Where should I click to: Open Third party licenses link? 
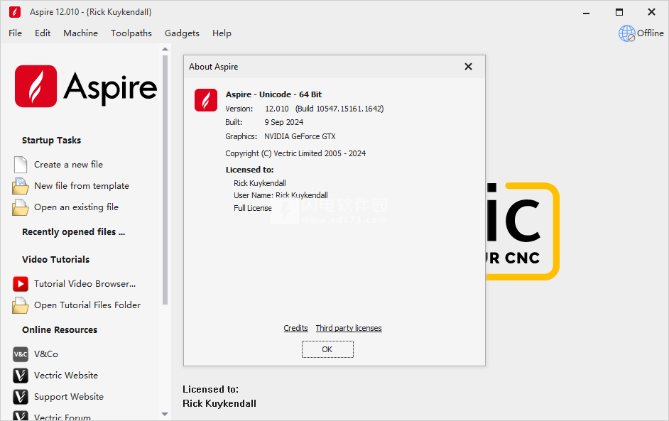click(x=349, y=328)
